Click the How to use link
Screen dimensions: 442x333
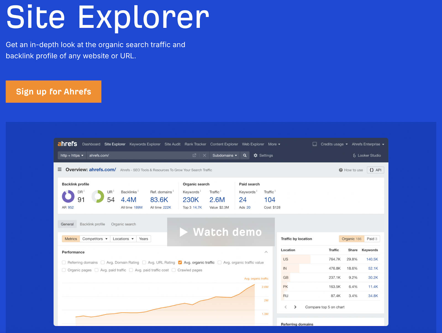353,170
